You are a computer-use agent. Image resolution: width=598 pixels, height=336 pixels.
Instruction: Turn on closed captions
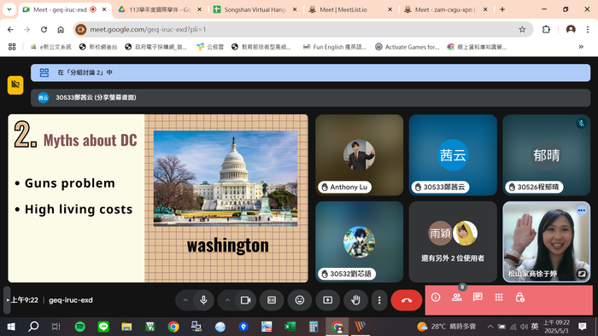tap(272, 300)
